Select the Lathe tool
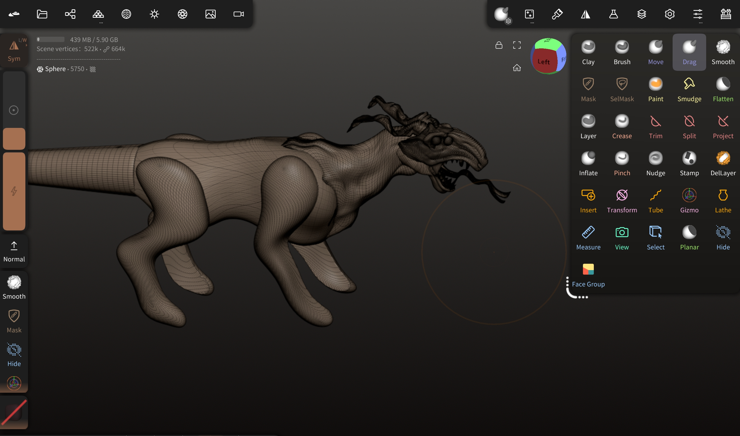Image resolution: width=740 pixels, height=436 pixels. coord(723,200)
